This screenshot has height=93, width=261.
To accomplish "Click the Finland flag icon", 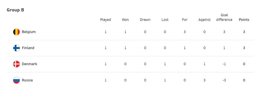I will pyautogui.click(x=17, y=48).
